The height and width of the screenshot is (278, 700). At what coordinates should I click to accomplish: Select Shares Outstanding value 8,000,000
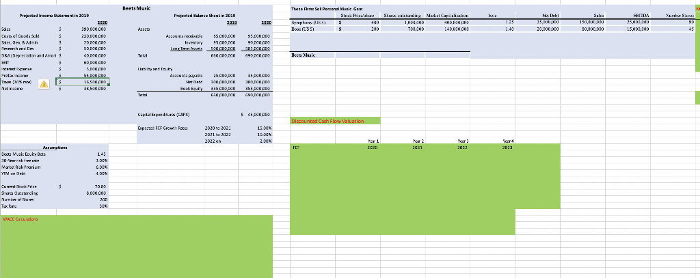click(95, 193)
